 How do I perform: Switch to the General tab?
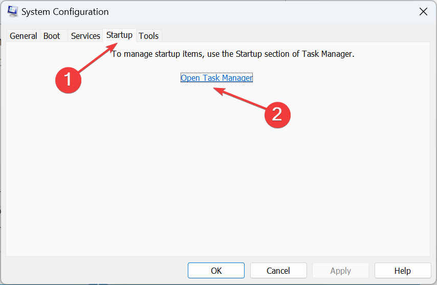pyautogui.click(x=24, y=36)
